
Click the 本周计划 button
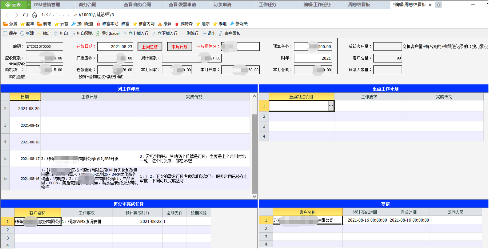pyautogui.click(x=180, y=47)
